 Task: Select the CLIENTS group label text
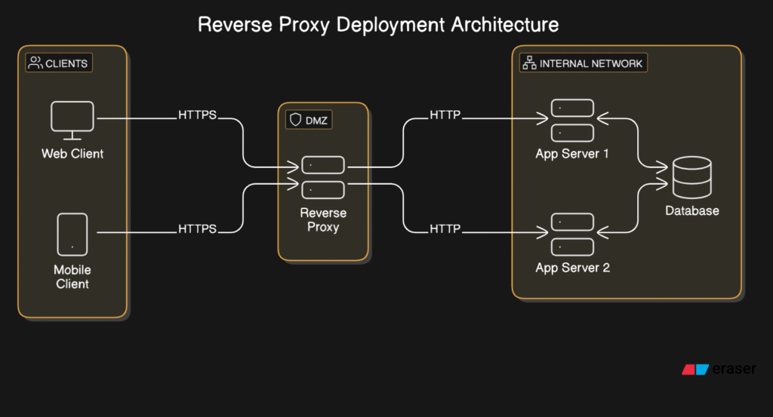tap(66, 63)
